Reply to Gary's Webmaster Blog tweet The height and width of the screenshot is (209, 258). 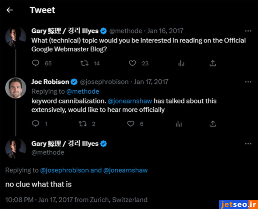click(36, 63)
